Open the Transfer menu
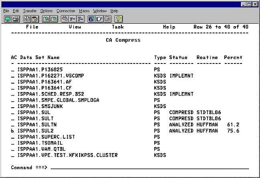This screenshot has height=178, width=260. pyautogui.click(x=30, y=10)
